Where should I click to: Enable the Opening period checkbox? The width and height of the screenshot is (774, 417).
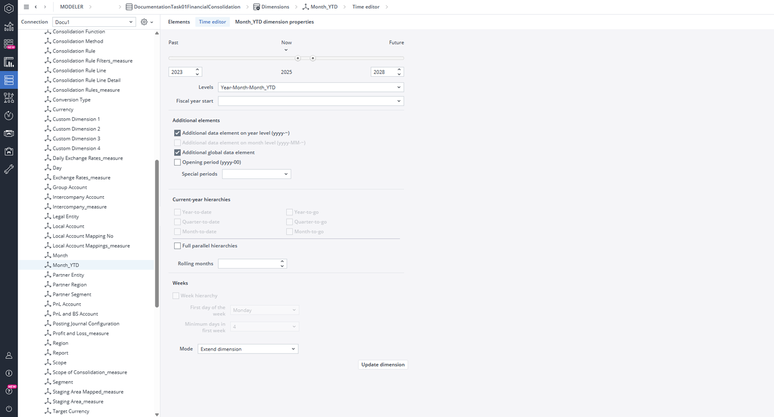(x=177, y=162)
